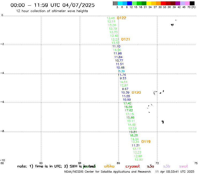Click the dark red s3a legend label
Screen dimensions: 198x174
pos(150,166)
